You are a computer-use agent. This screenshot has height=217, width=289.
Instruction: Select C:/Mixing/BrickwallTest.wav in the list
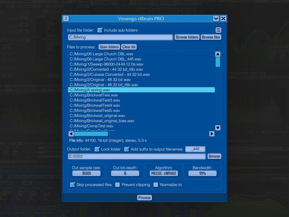click(141, 95)
